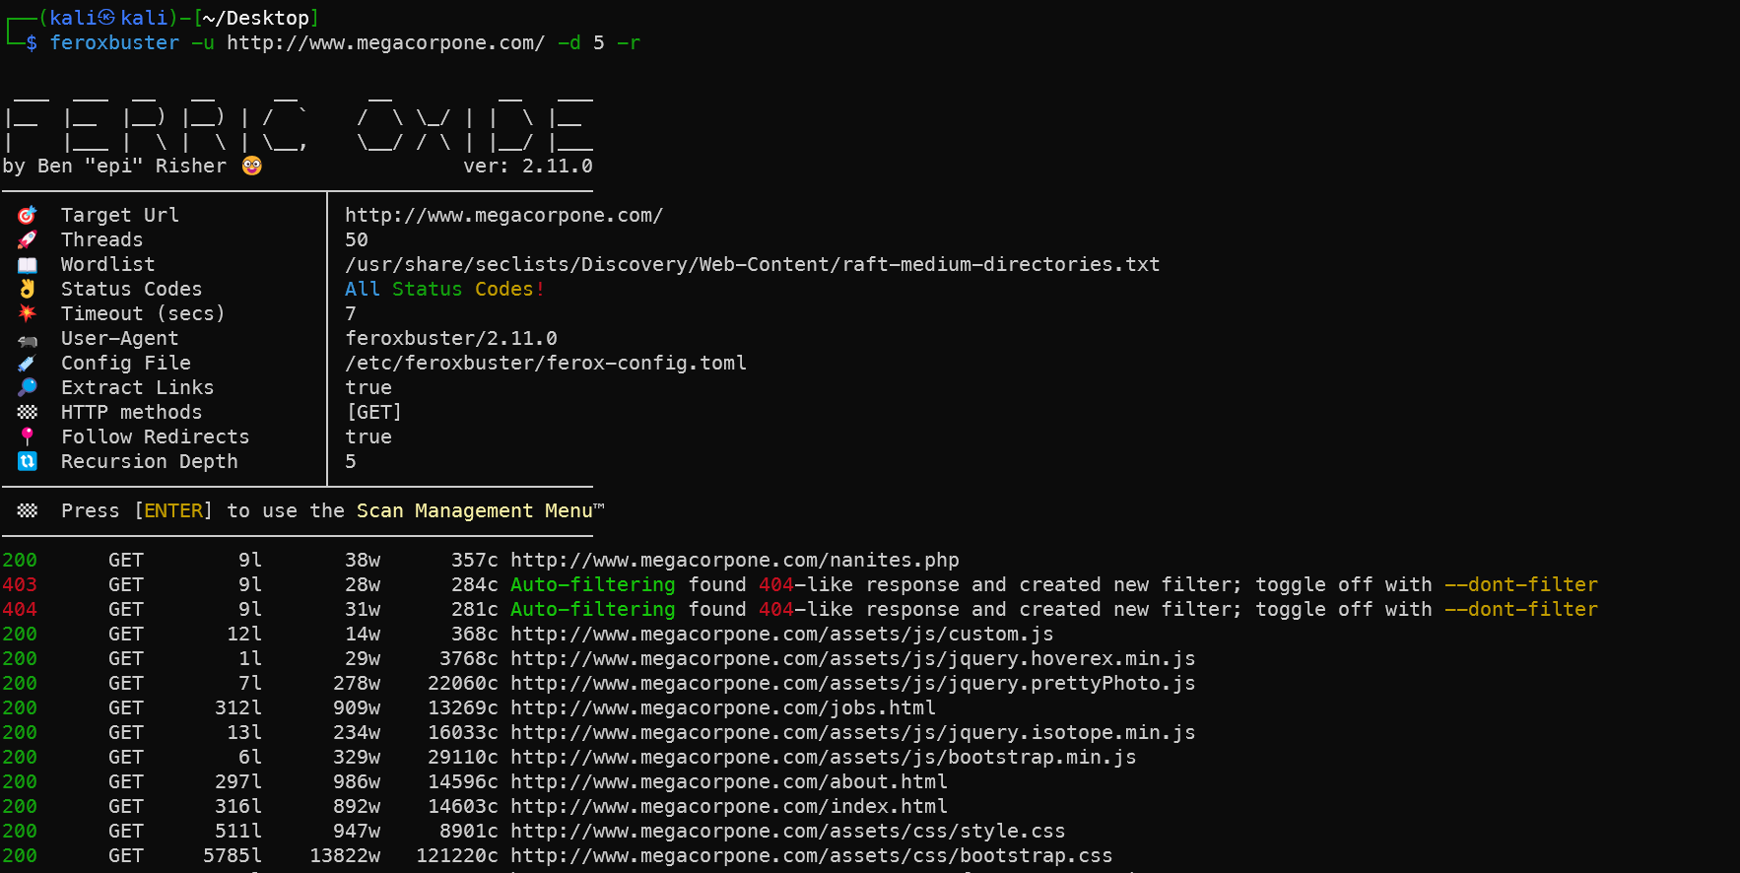Open the assets/css/bootstrap.css URL
Viewport: 1740px width, 873px height.
(812, 855)
